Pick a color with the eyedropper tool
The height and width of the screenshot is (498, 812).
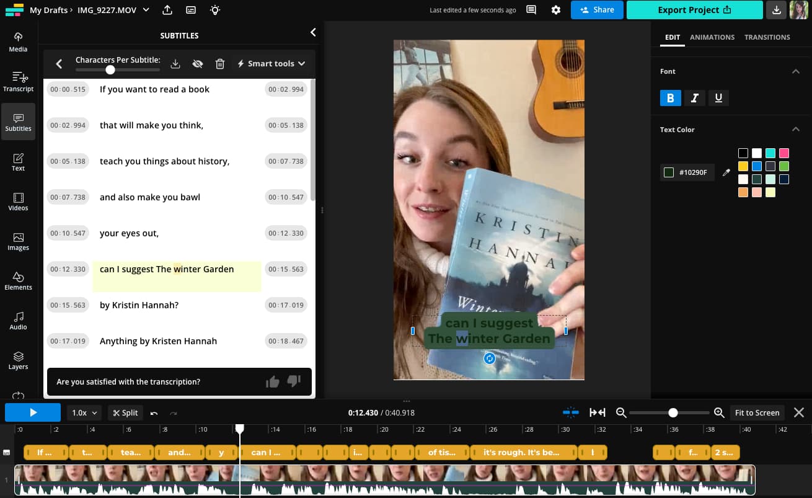point(726,172)
